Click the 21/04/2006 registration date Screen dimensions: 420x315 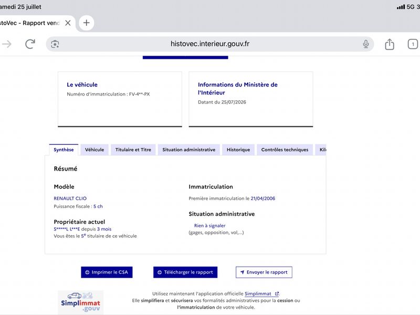click(x=263, y=198)
